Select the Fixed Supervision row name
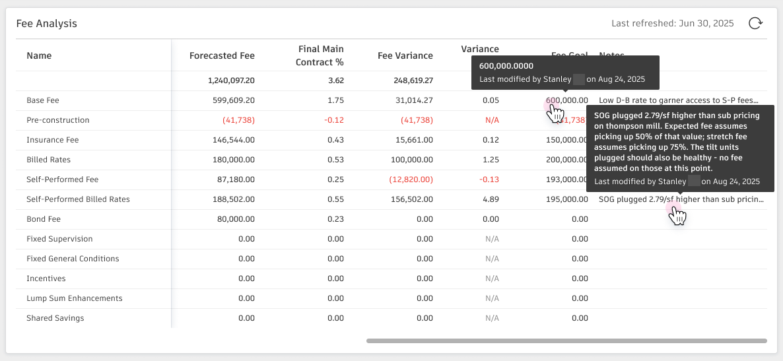This screenshot has height=361, width=783. (x=59, y=239)
